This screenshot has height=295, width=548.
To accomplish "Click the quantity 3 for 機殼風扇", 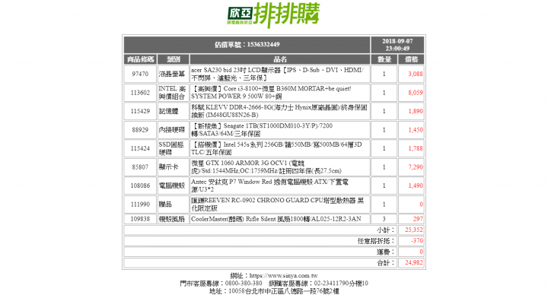I will click(384, 219).
